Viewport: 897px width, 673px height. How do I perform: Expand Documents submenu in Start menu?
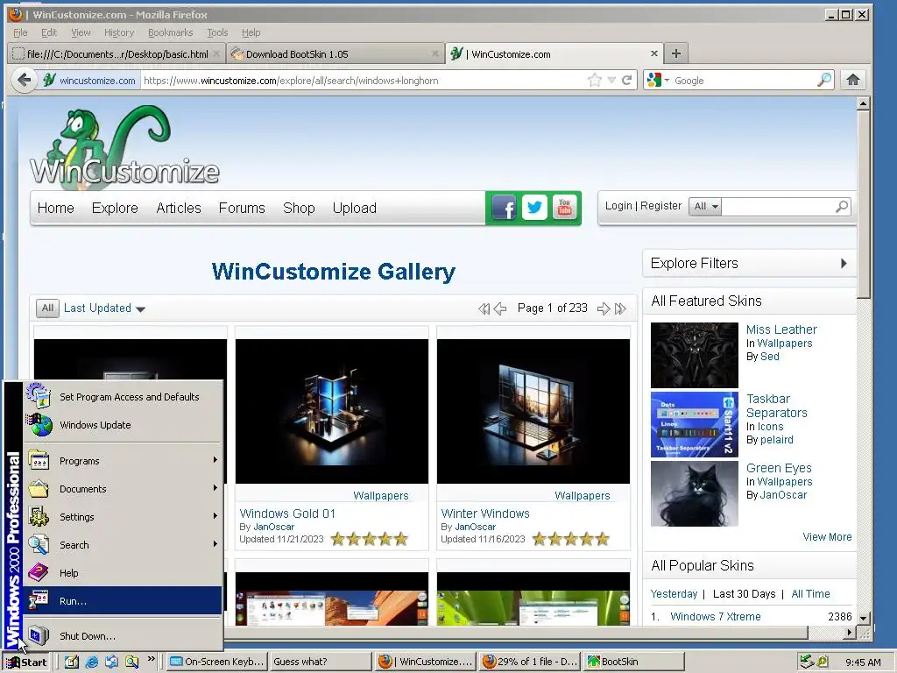(x=123, y=489)
